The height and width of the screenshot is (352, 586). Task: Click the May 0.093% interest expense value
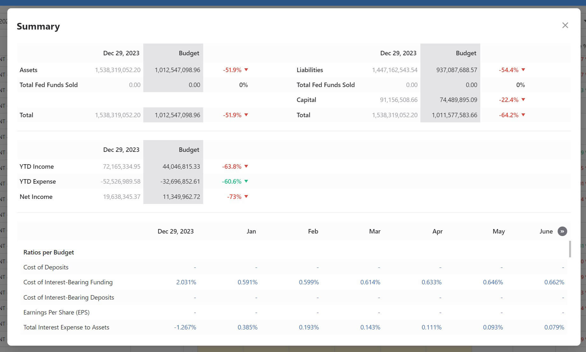click(493, 327)
